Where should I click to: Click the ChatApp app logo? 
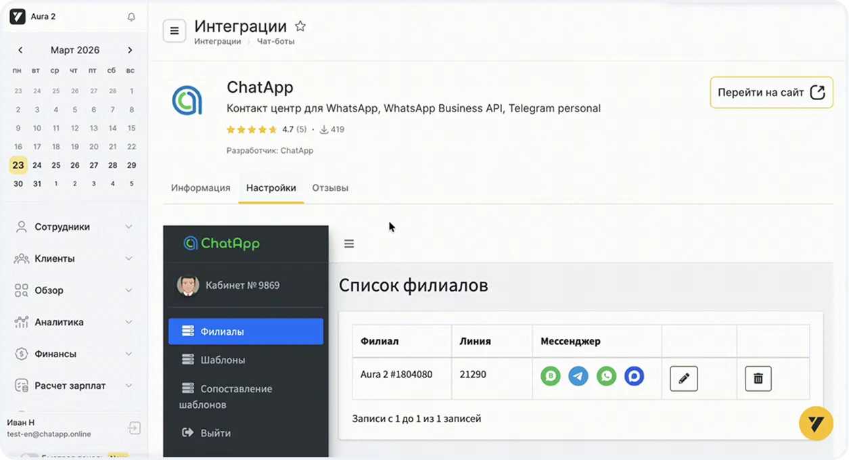187,100
